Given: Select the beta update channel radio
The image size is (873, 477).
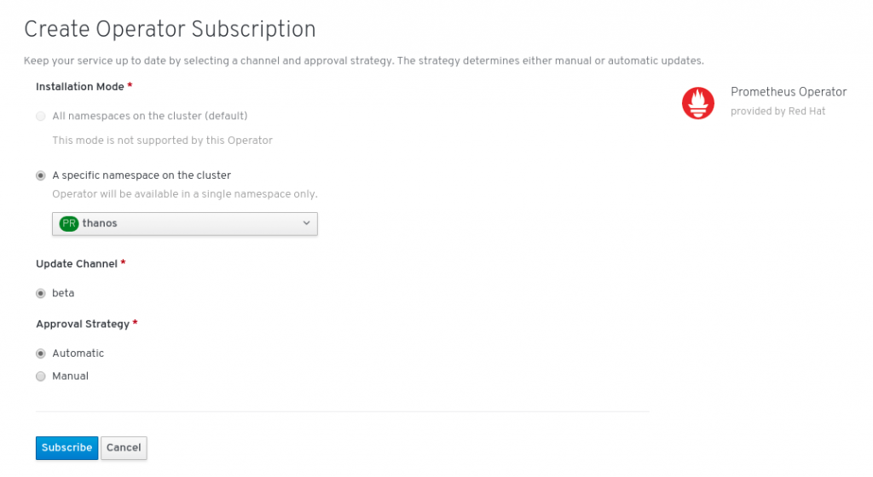Looking at the screenshot, I should point(41,293).
